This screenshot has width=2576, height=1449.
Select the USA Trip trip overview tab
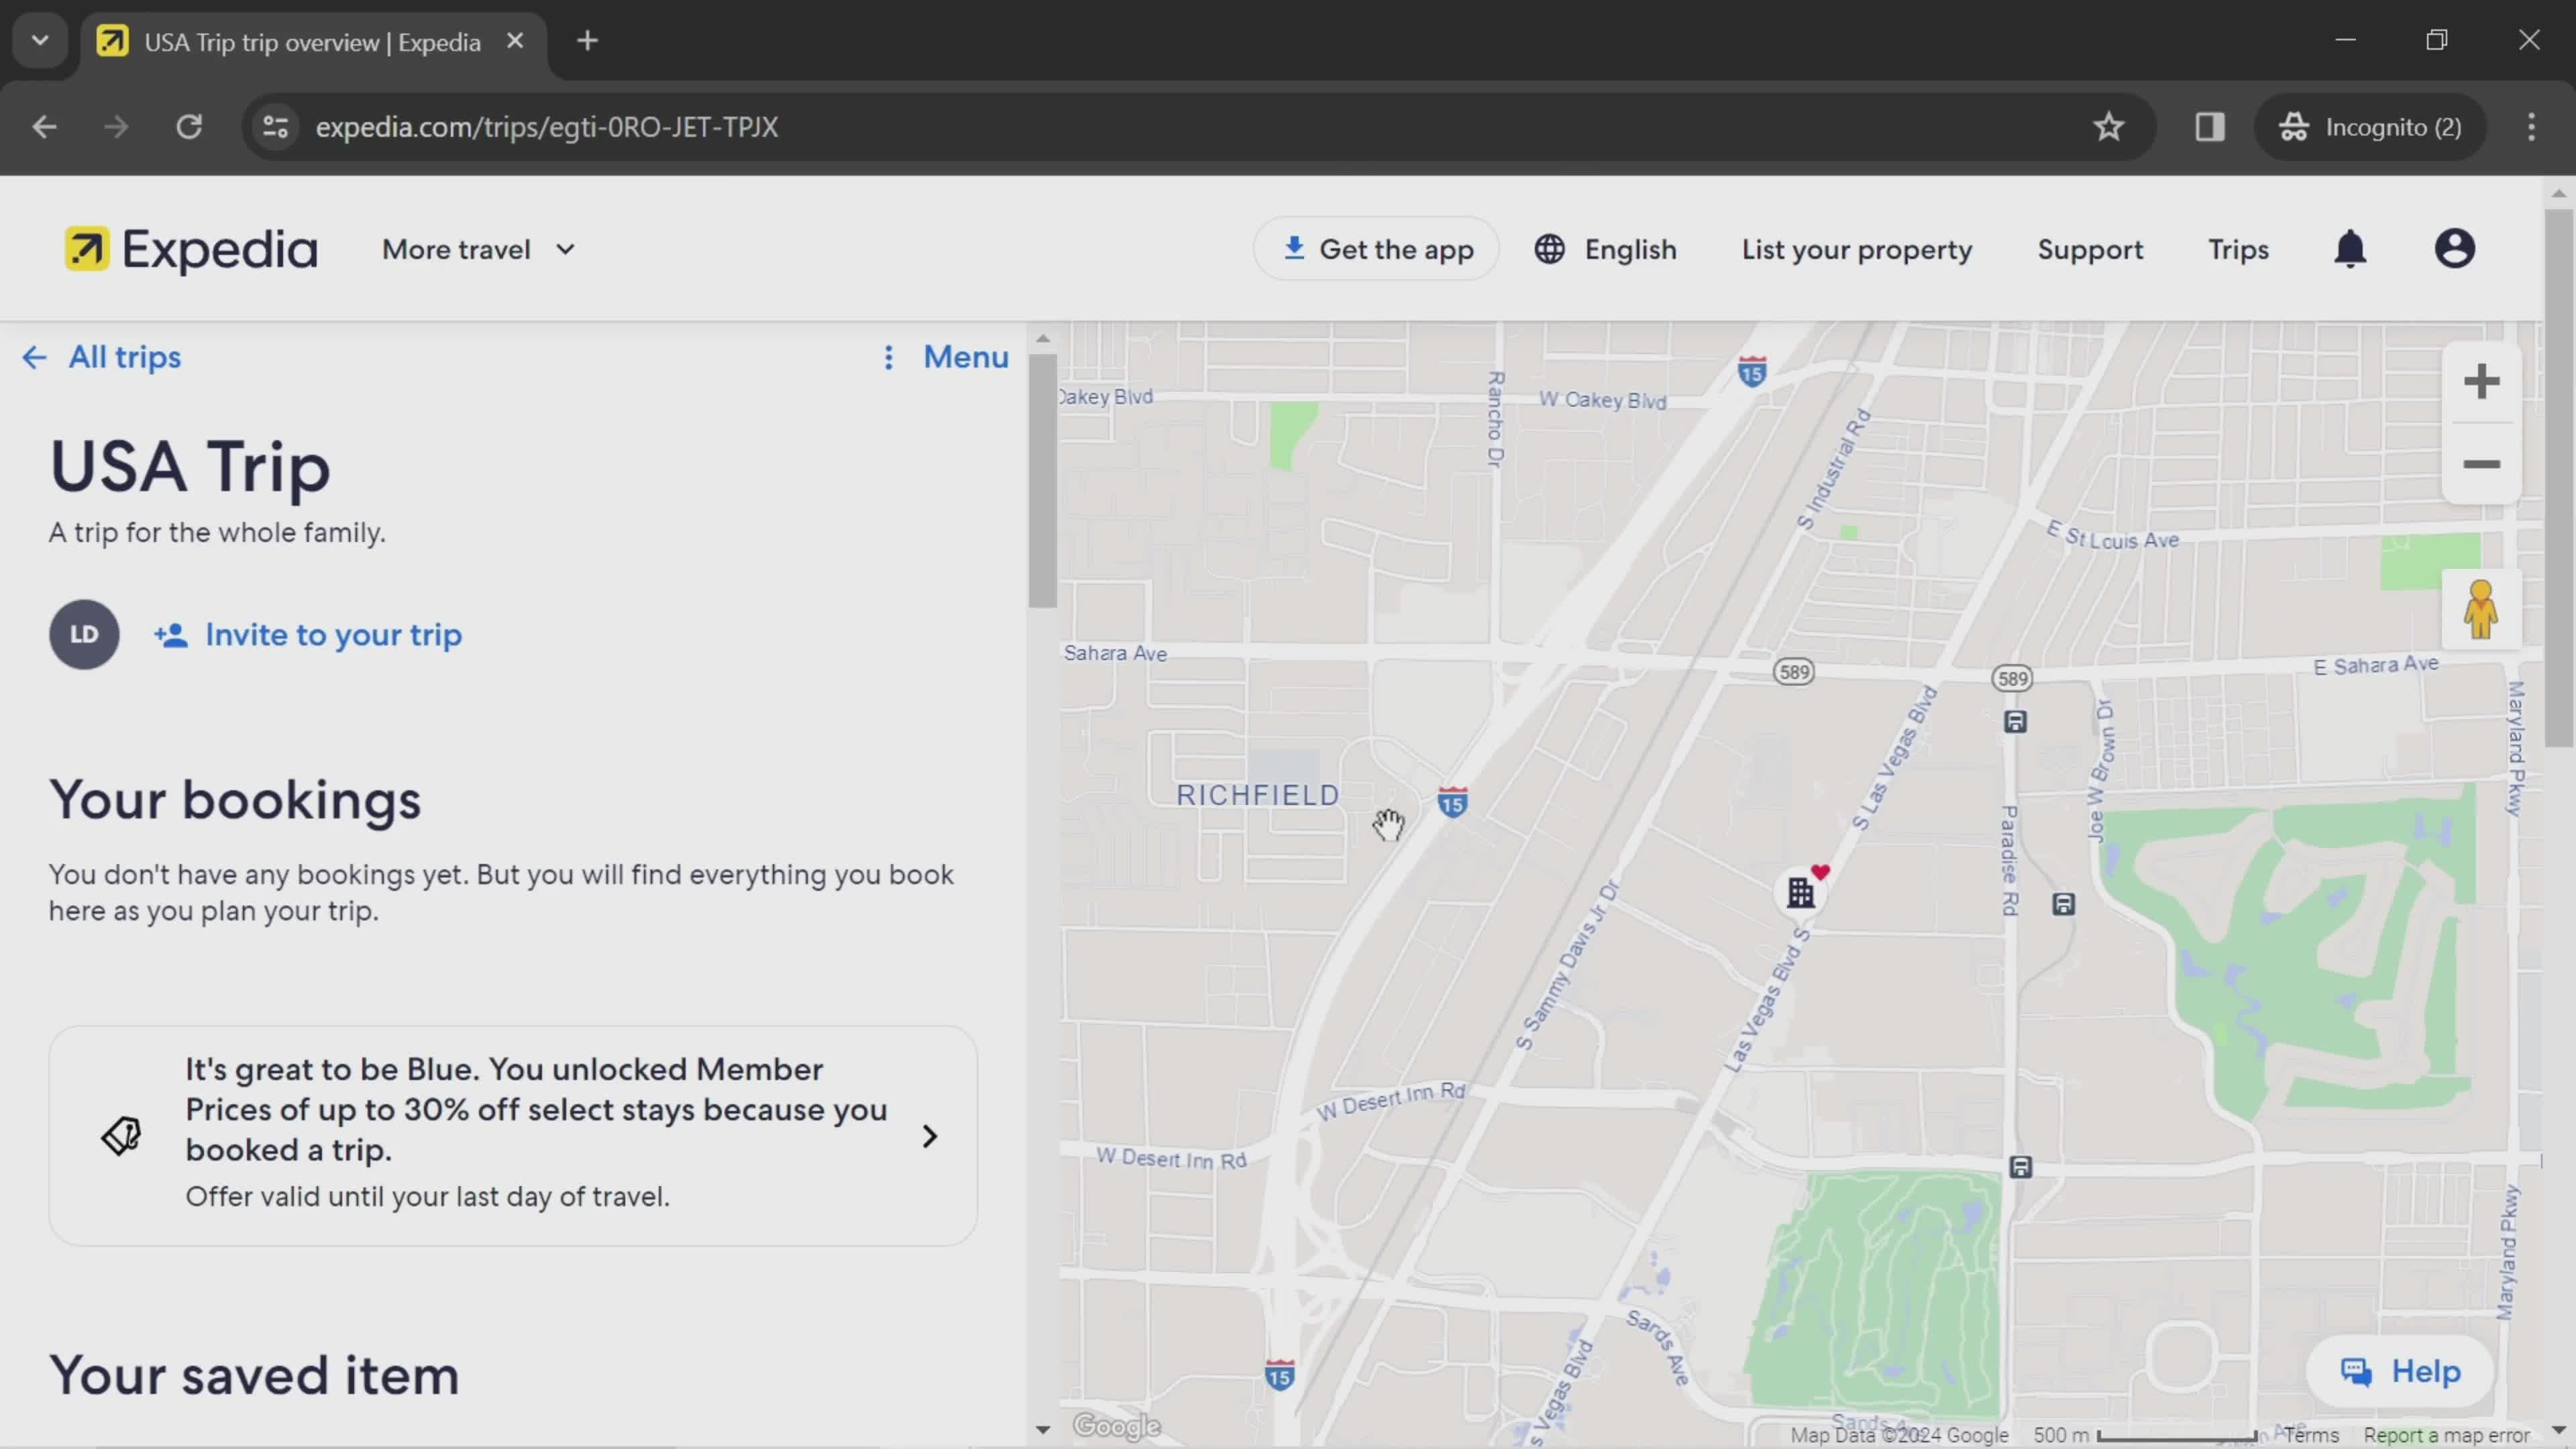coord(312,42)
